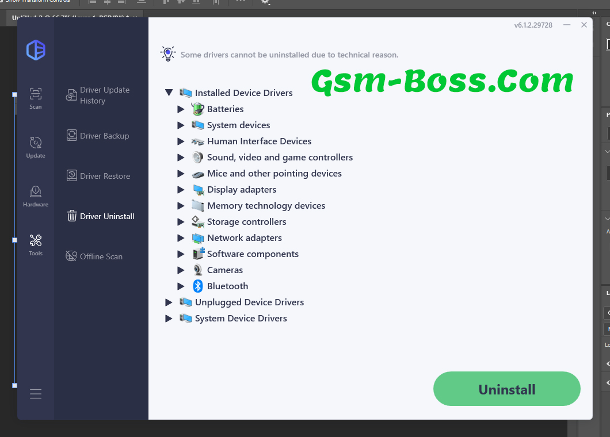Viewport: 610px width, 437px height.
Task: Expand the Bluetooth node
Action: tap(181, 286)
